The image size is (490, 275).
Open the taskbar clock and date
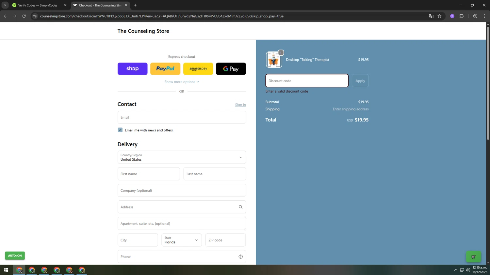[x=480, y=270]
